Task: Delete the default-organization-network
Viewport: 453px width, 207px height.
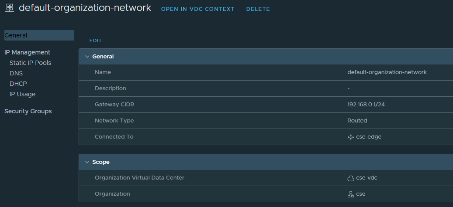Action: click(258, 9)
